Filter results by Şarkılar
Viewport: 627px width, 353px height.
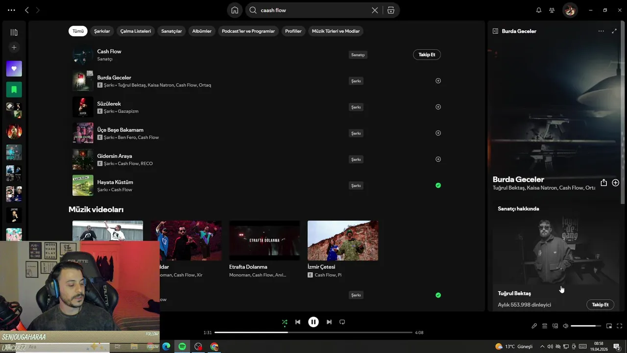[102, 31]
